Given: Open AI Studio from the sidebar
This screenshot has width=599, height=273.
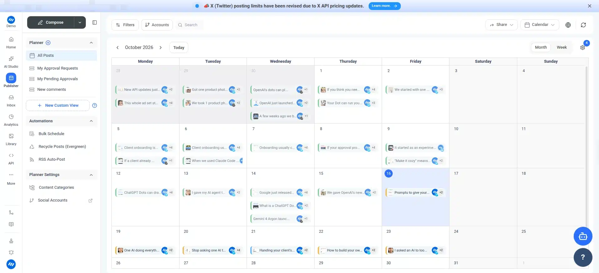Looking at the screenshot, I should coord(11,62).
